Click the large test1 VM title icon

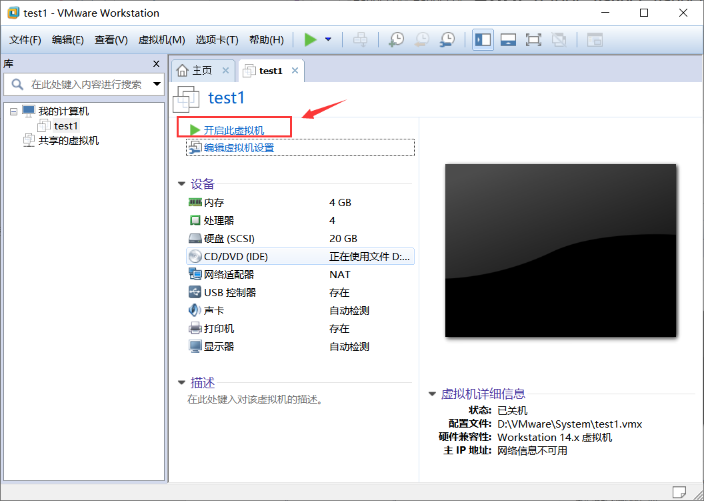coord(186,99)
